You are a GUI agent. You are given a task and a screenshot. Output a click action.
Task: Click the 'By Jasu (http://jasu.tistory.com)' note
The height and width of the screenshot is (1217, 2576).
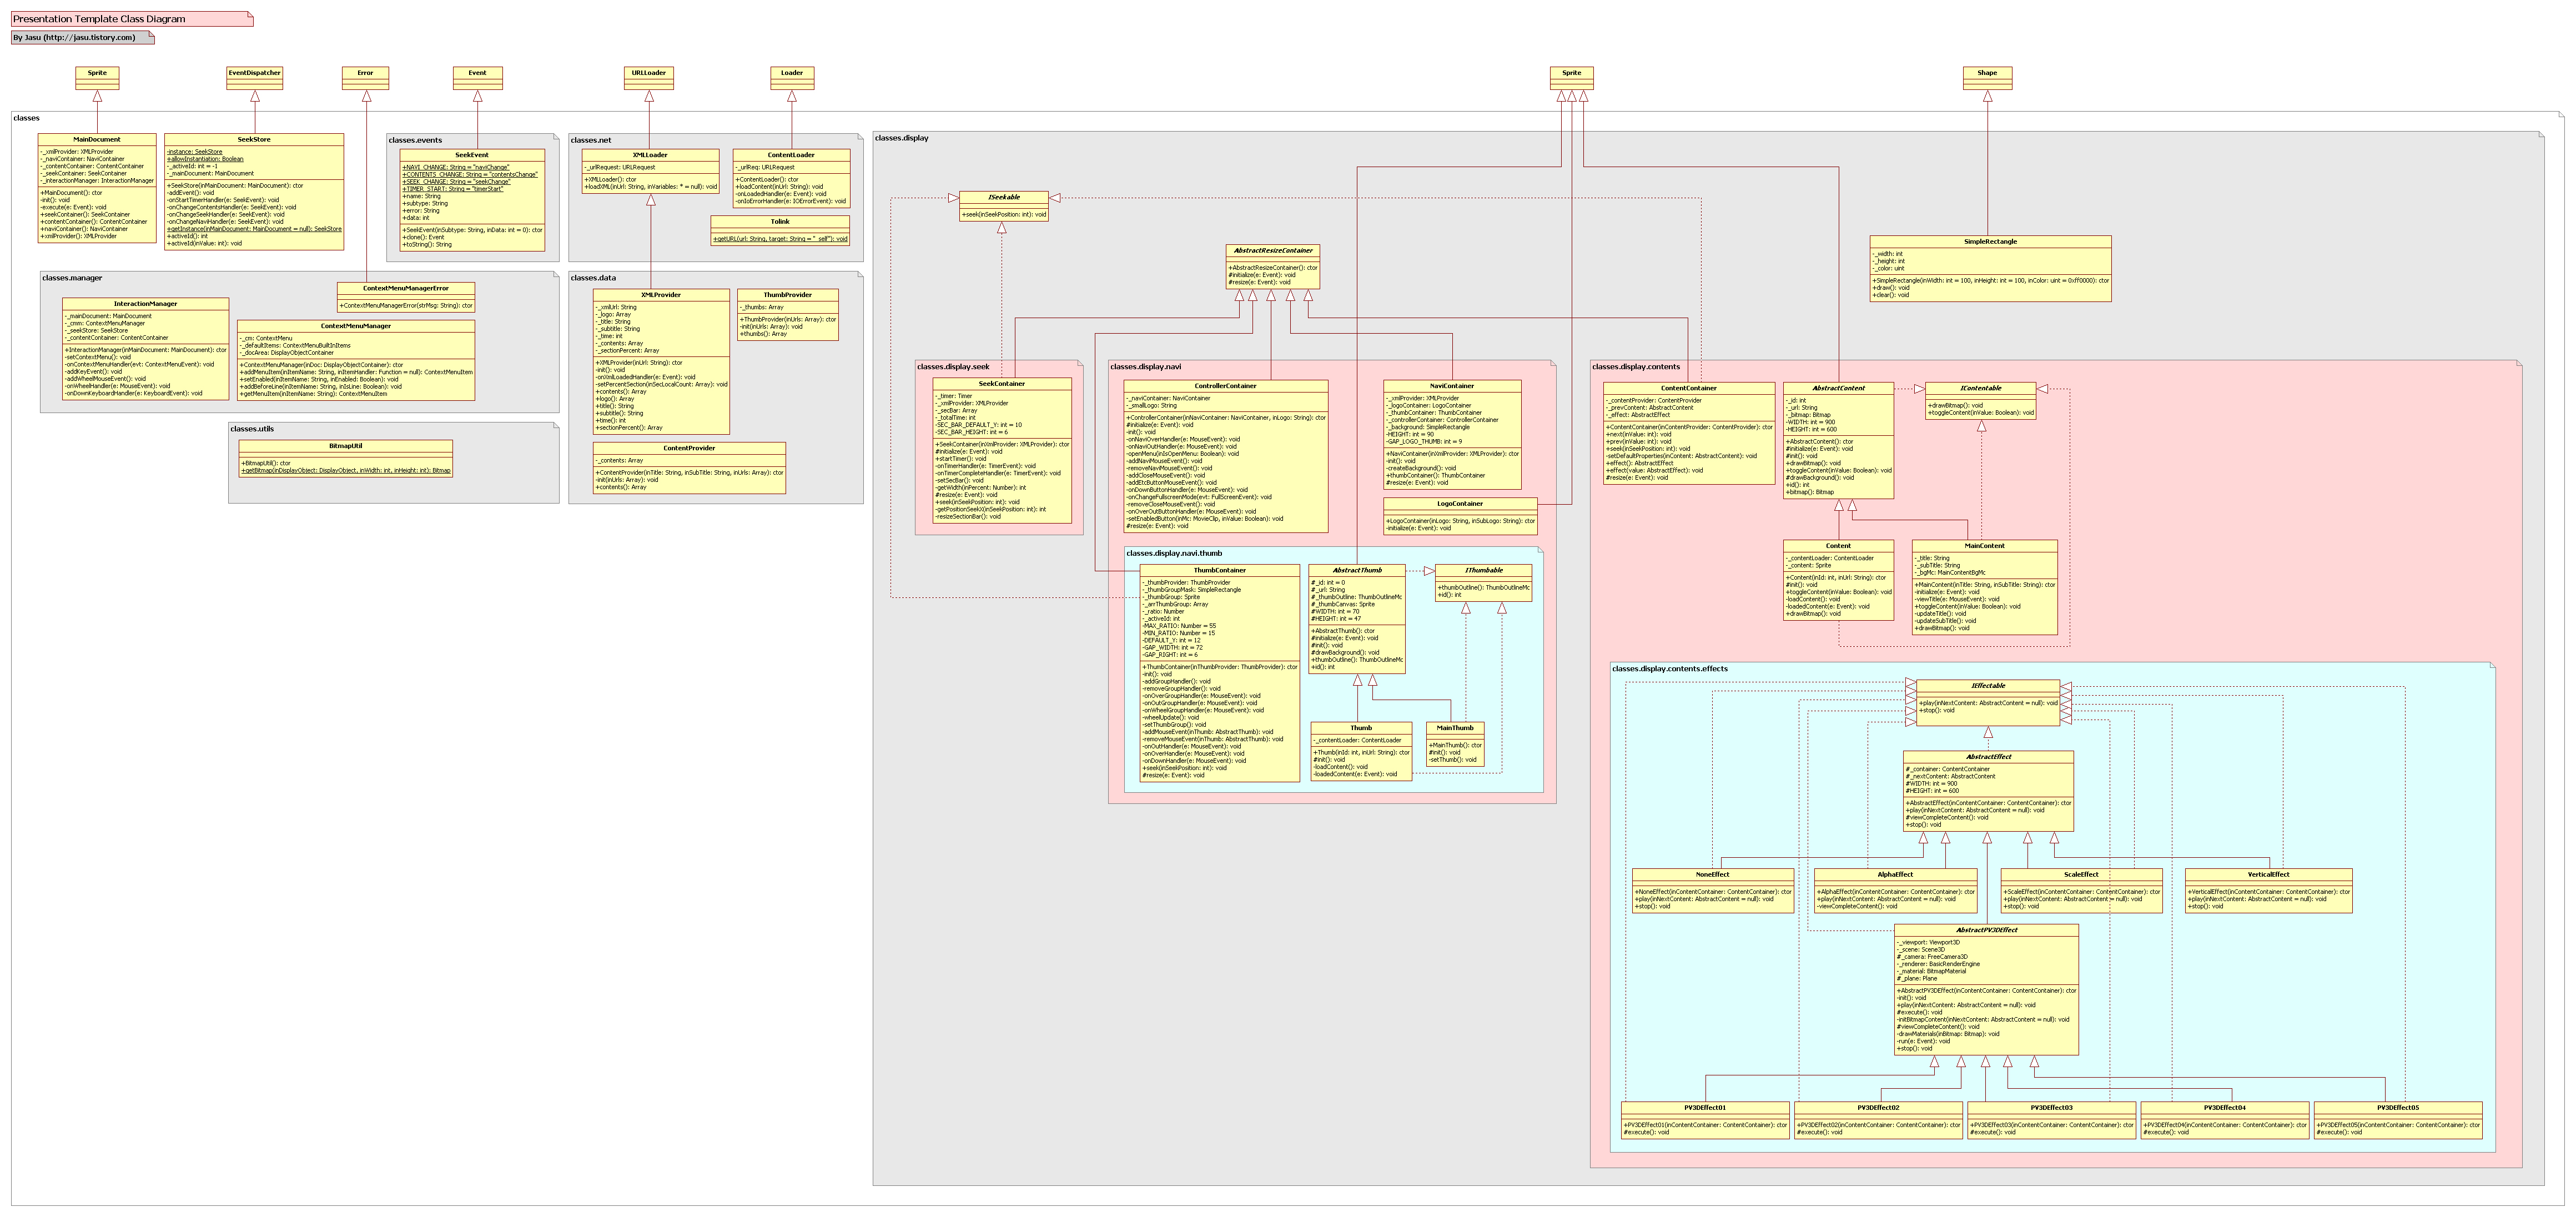83,38
